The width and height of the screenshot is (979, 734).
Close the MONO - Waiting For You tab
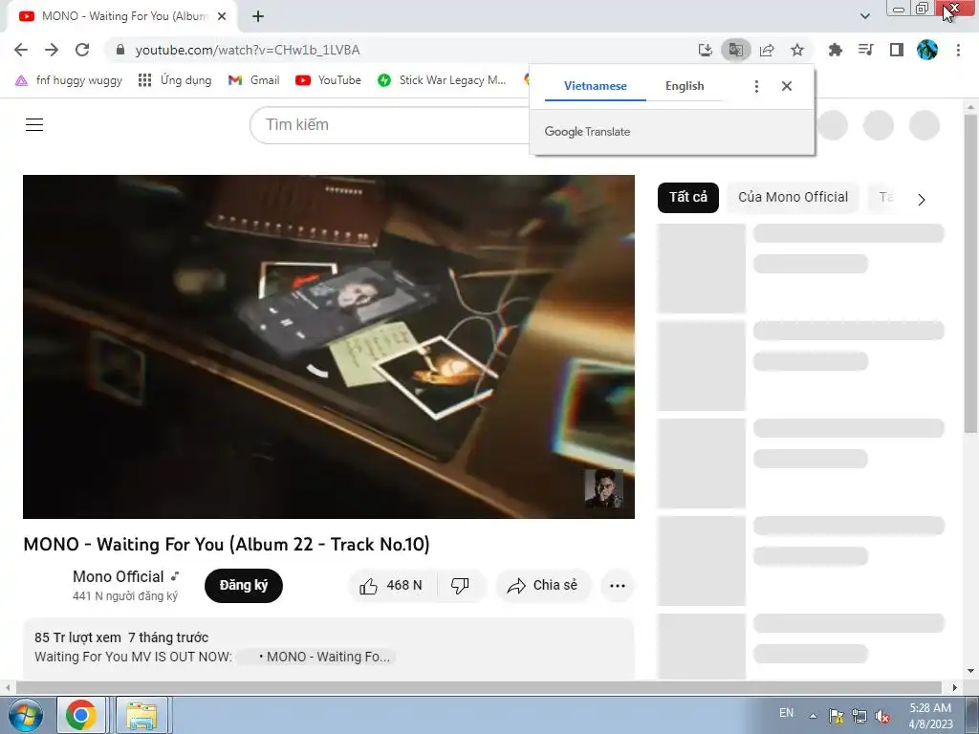[x=222, y=16]
